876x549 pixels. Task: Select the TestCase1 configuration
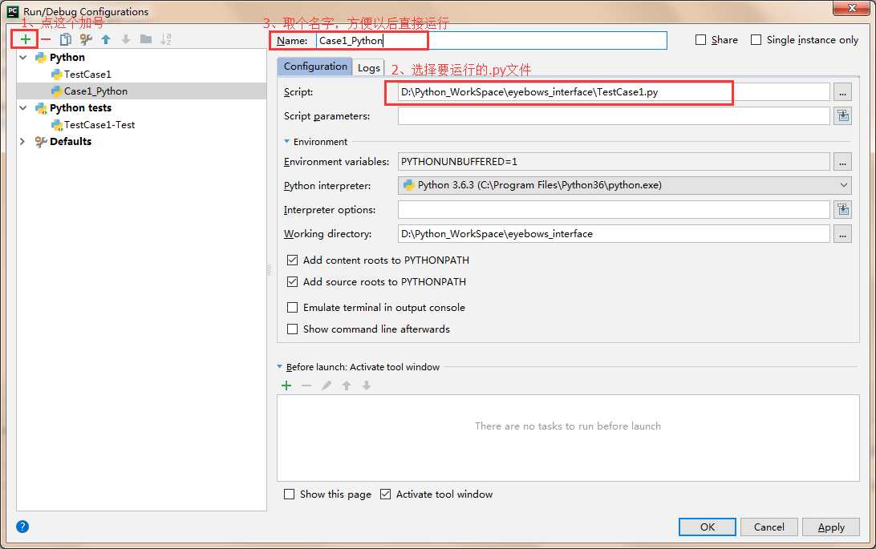87,75
